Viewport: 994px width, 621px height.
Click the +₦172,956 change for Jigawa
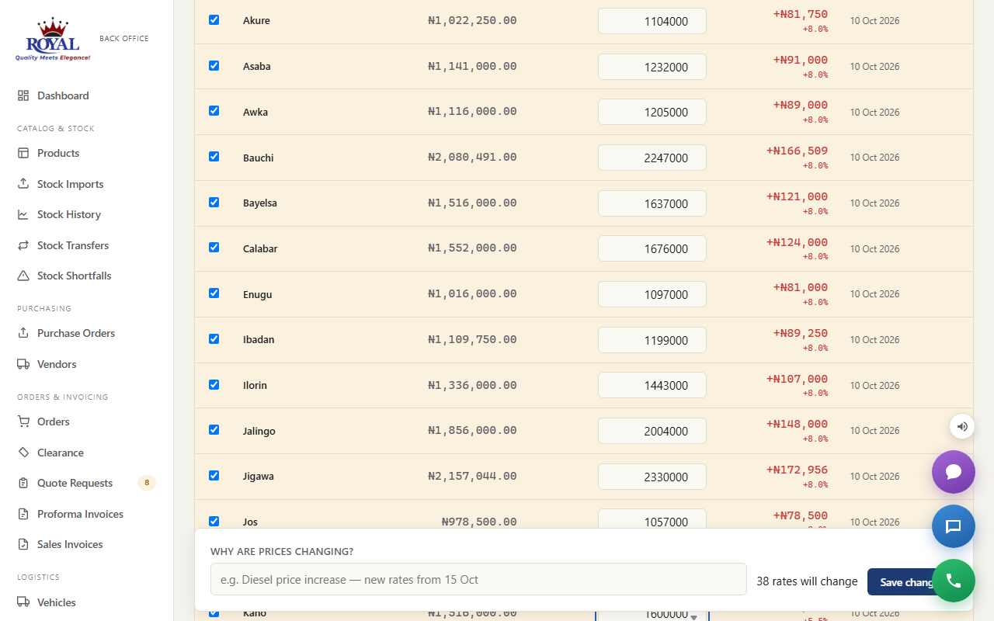coord(797,470)
